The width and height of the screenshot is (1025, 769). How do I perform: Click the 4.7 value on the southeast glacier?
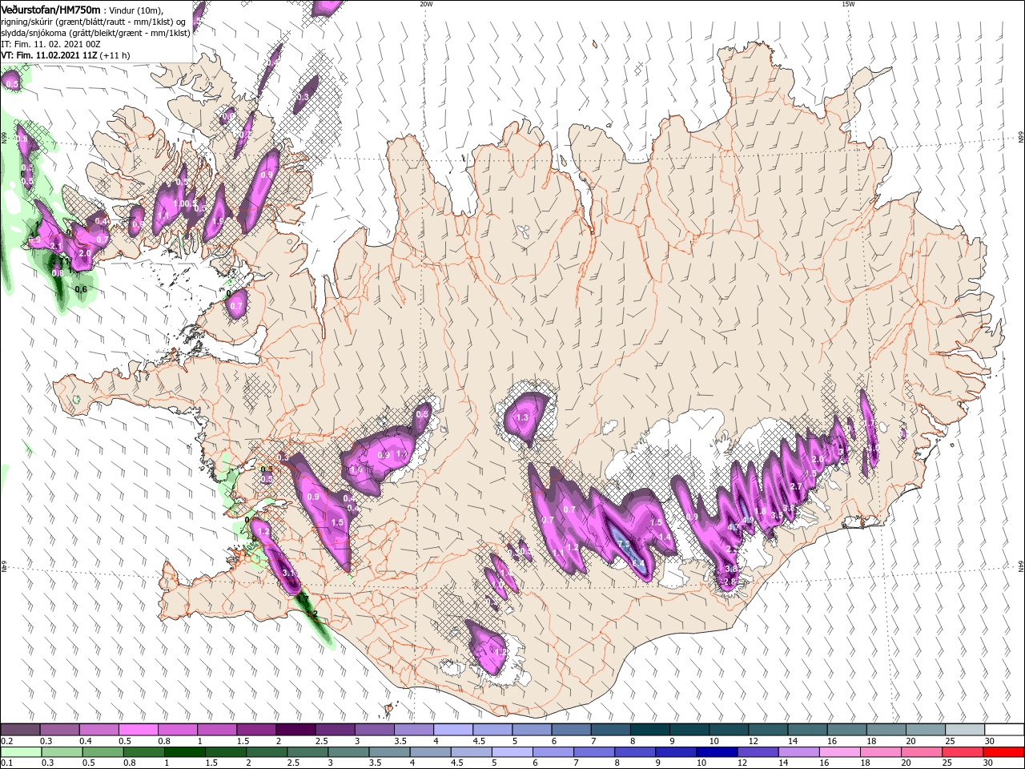point(734,527)
